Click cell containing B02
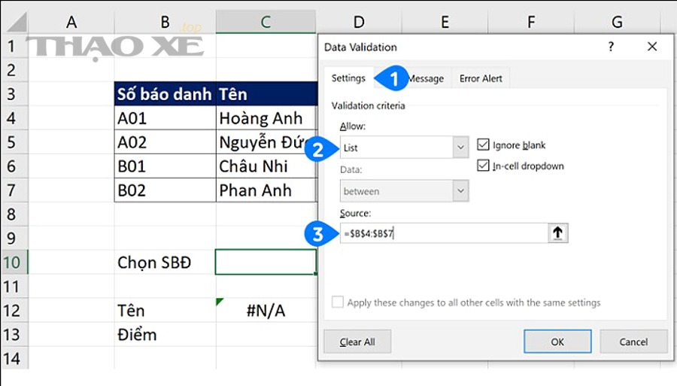The width and height of the screenshot is (677, 386). pos(165,190)
